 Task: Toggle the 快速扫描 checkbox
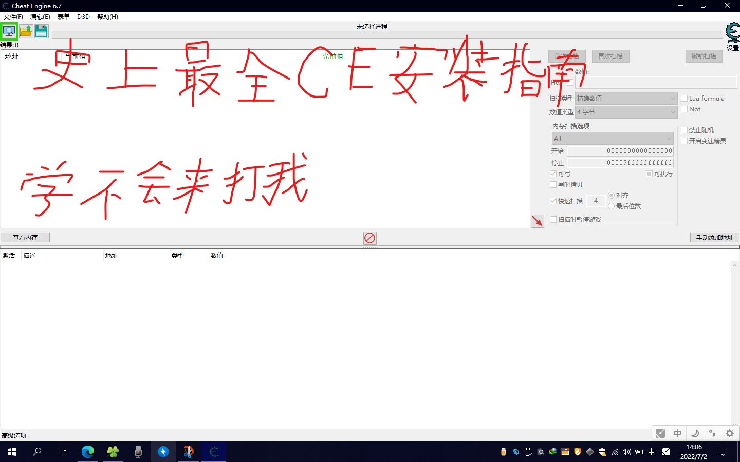(553, 201)
